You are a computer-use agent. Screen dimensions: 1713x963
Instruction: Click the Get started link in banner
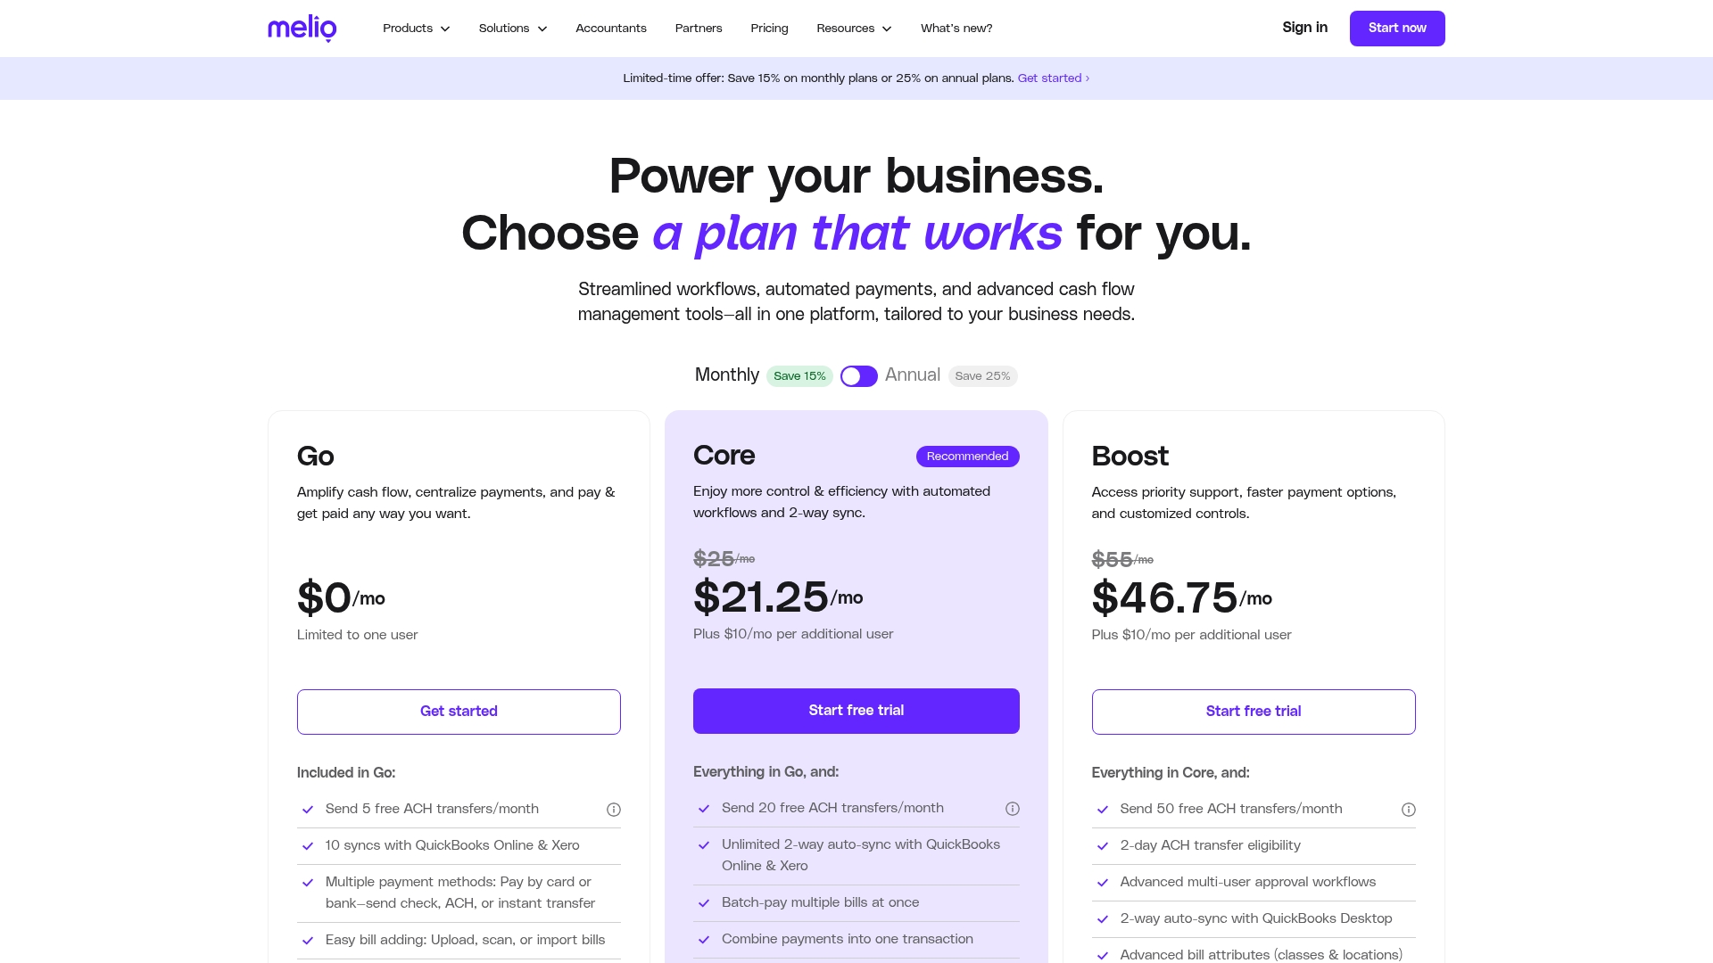[x=1051, y=78]
